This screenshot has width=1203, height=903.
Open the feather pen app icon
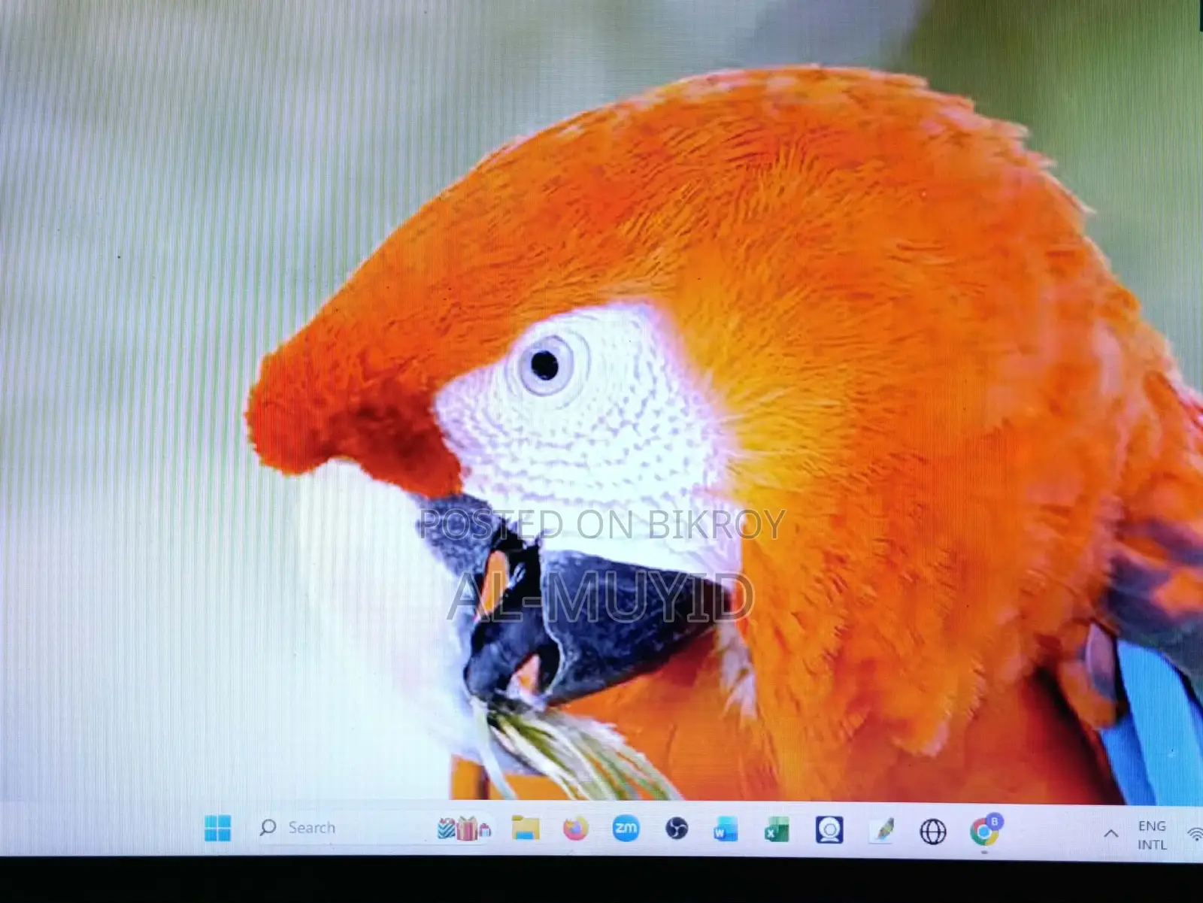tap(881, 831)
